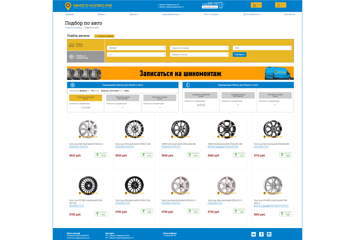The width and height of the screenshot is (355, 240).
Task: Open the Tech Line 574 NEO wheel image
Action: pyautogui.click(x=273, y=185)
